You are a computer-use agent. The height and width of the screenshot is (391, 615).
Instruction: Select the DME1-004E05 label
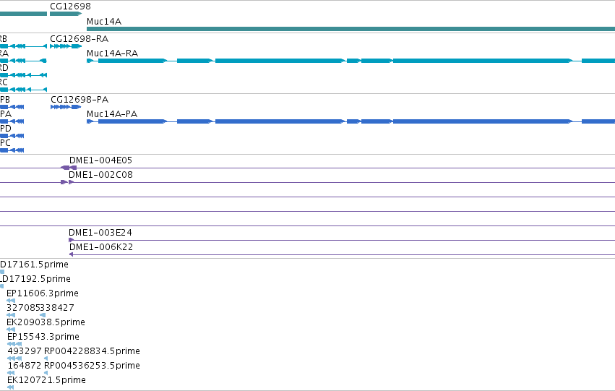[100, 160]
